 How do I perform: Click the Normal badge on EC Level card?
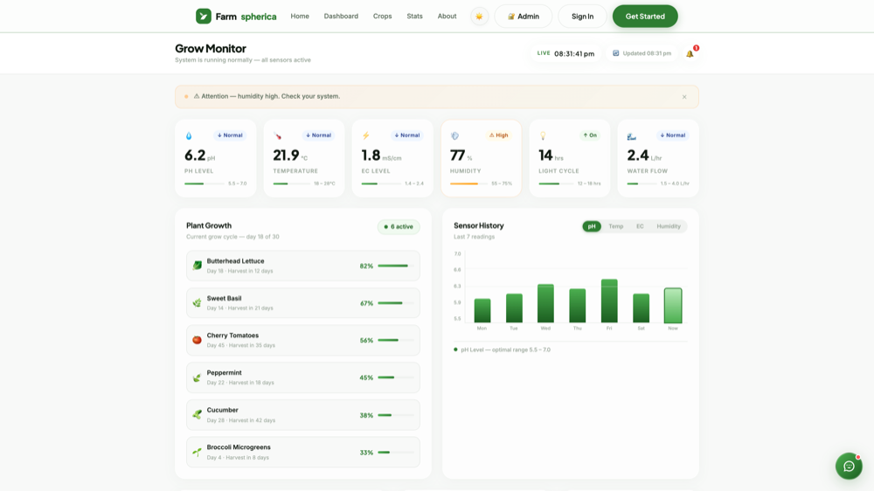pos(407,135)
